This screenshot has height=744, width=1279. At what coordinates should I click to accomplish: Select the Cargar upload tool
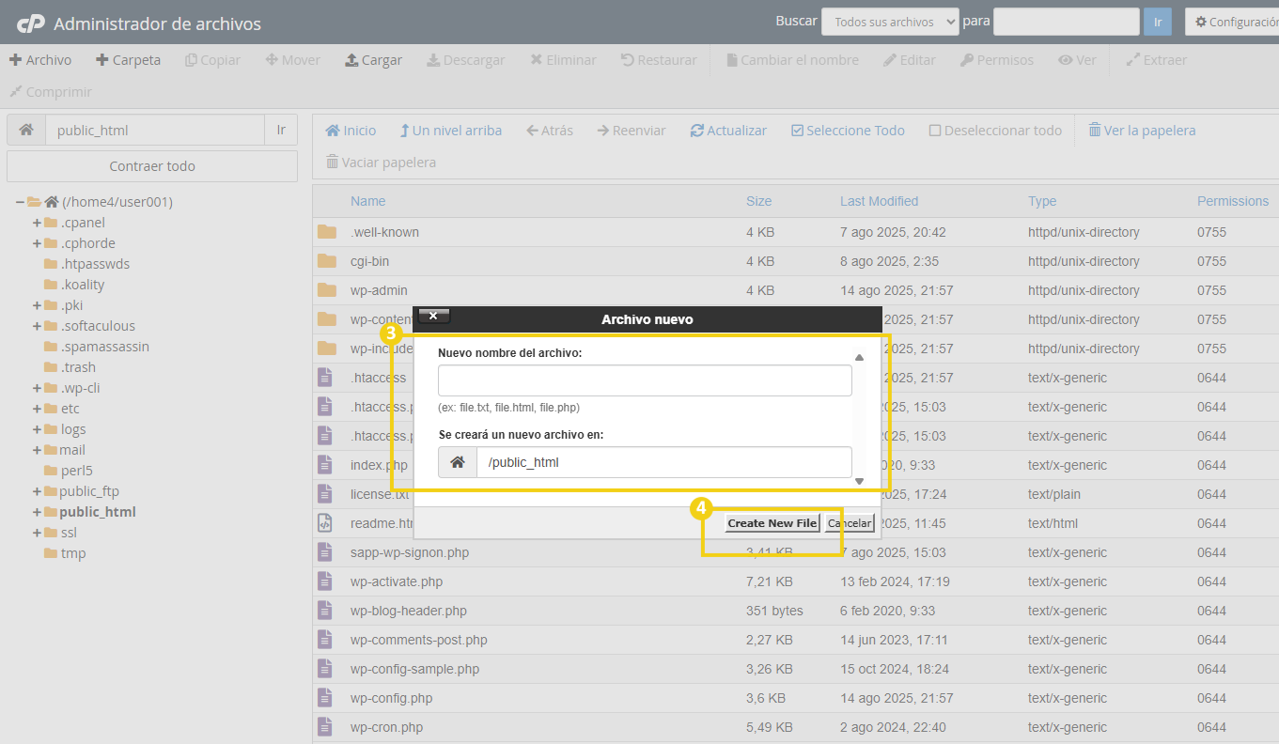[x=373, y=59]
